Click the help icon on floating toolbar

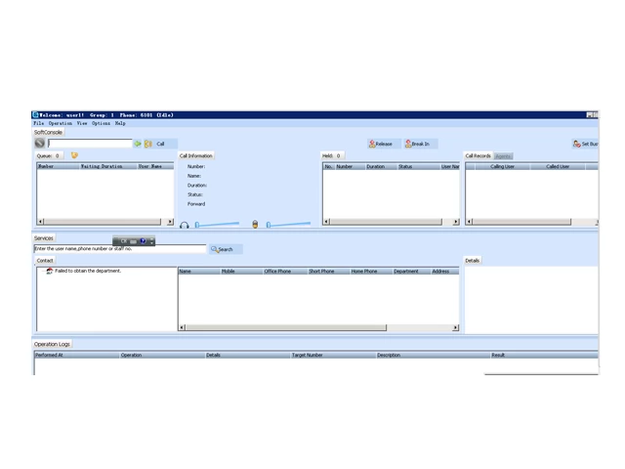(x=143, y=240)
